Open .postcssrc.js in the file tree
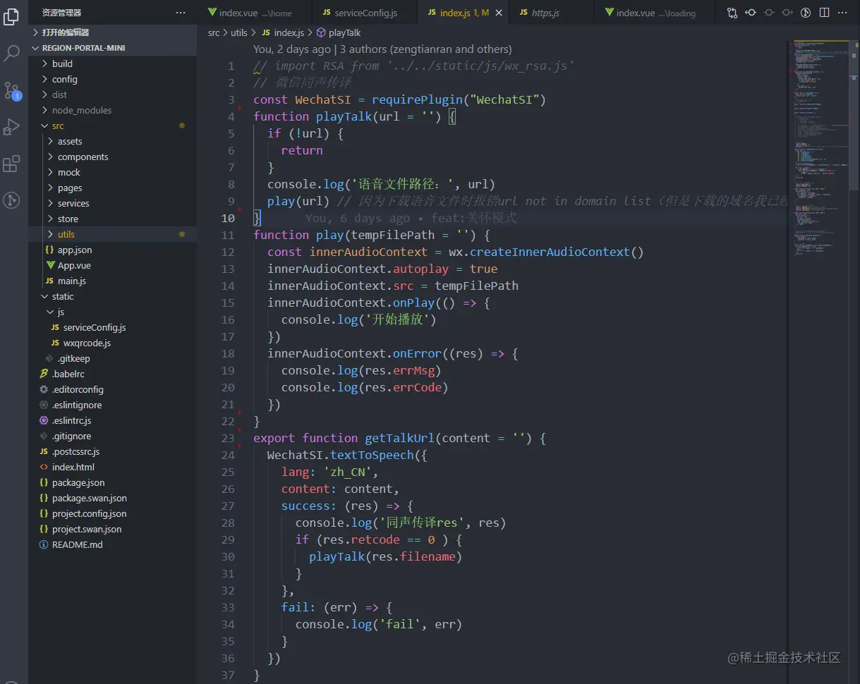 click(112, 451)
